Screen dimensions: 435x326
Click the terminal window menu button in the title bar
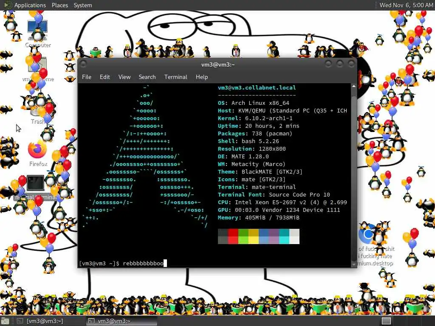(x=83, y=64)
